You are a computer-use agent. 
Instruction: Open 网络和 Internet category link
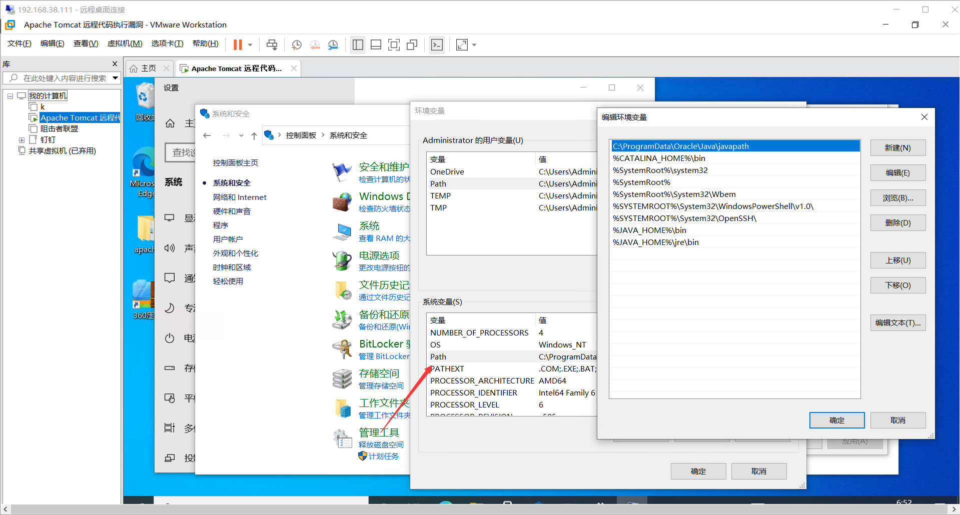tap(240, 197)
